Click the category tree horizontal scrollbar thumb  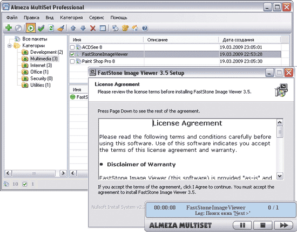click(34, 173)
